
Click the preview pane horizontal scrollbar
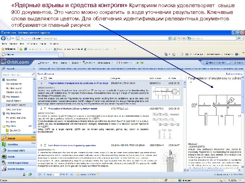tap(214, 170)
